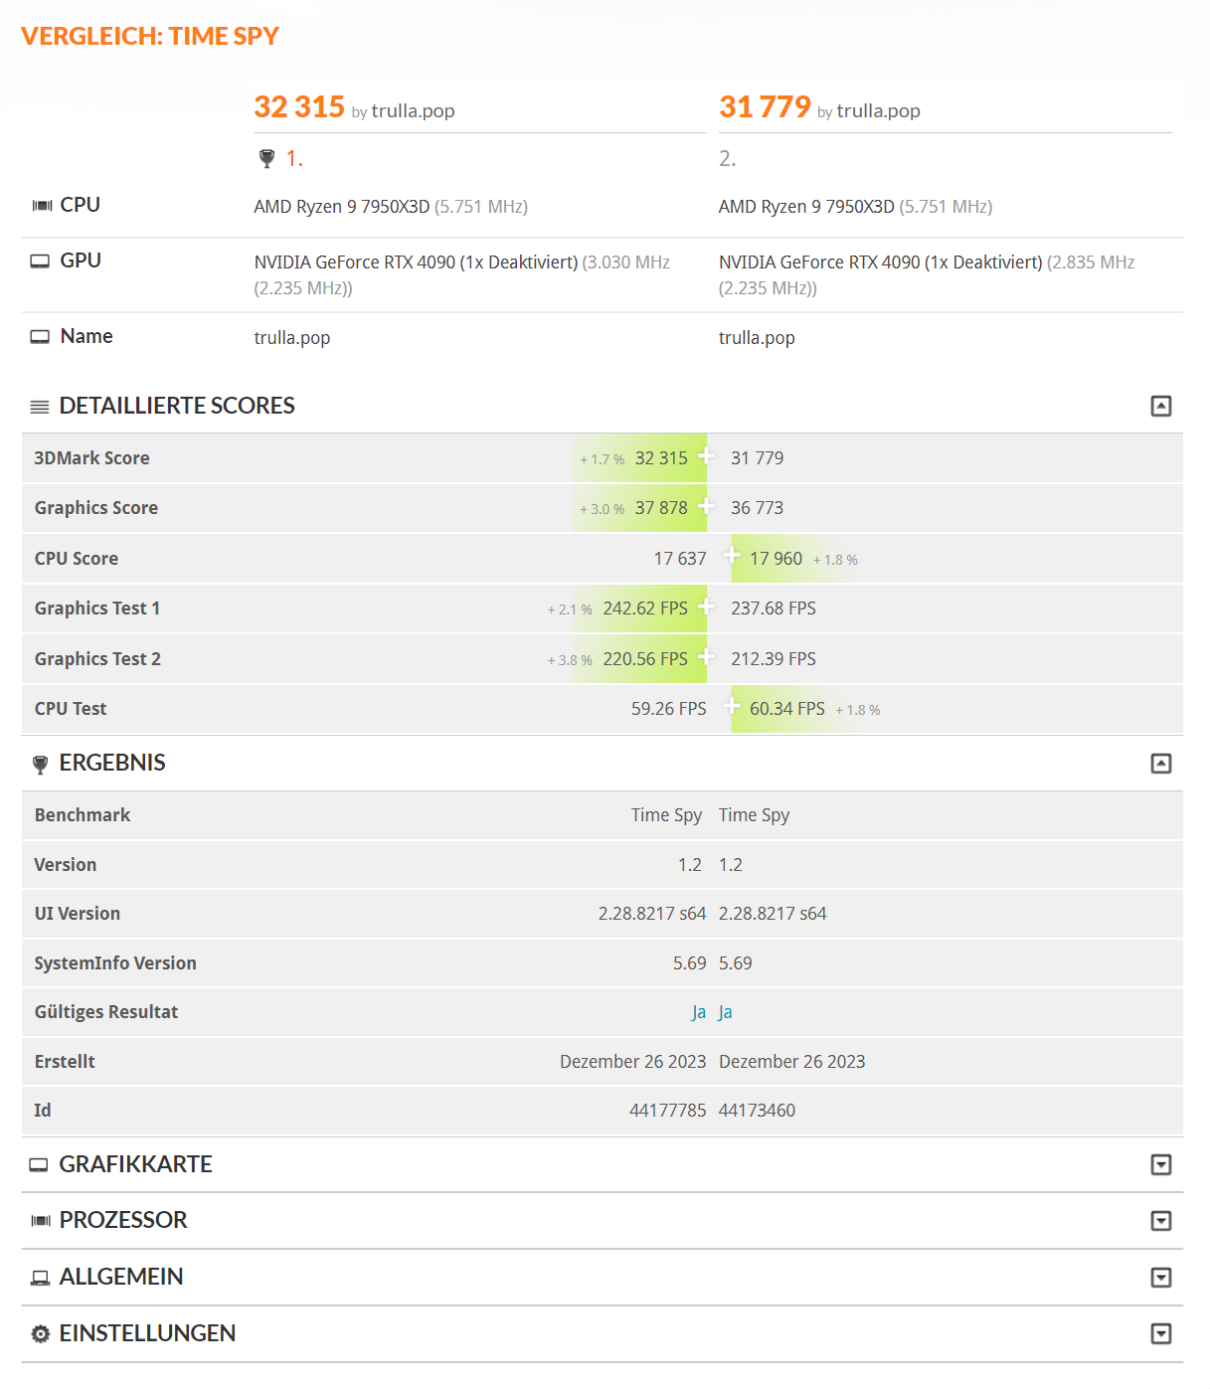
Task: Expand the Allgemein section
Action: point(1160,1278)
